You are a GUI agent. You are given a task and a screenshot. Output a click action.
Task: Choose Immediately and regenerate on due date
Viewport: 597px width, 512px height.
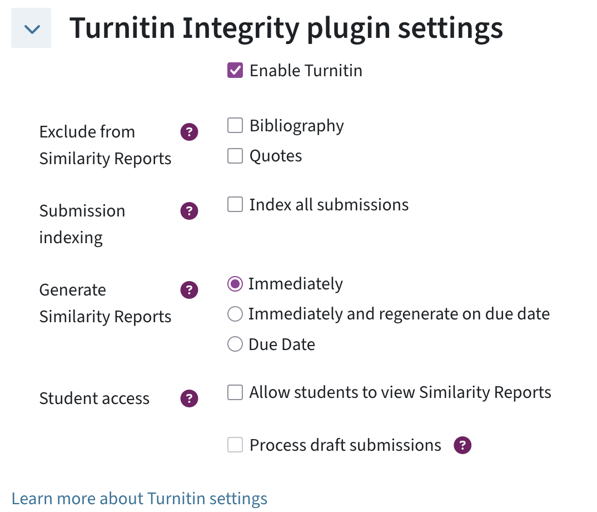(235, 314)
